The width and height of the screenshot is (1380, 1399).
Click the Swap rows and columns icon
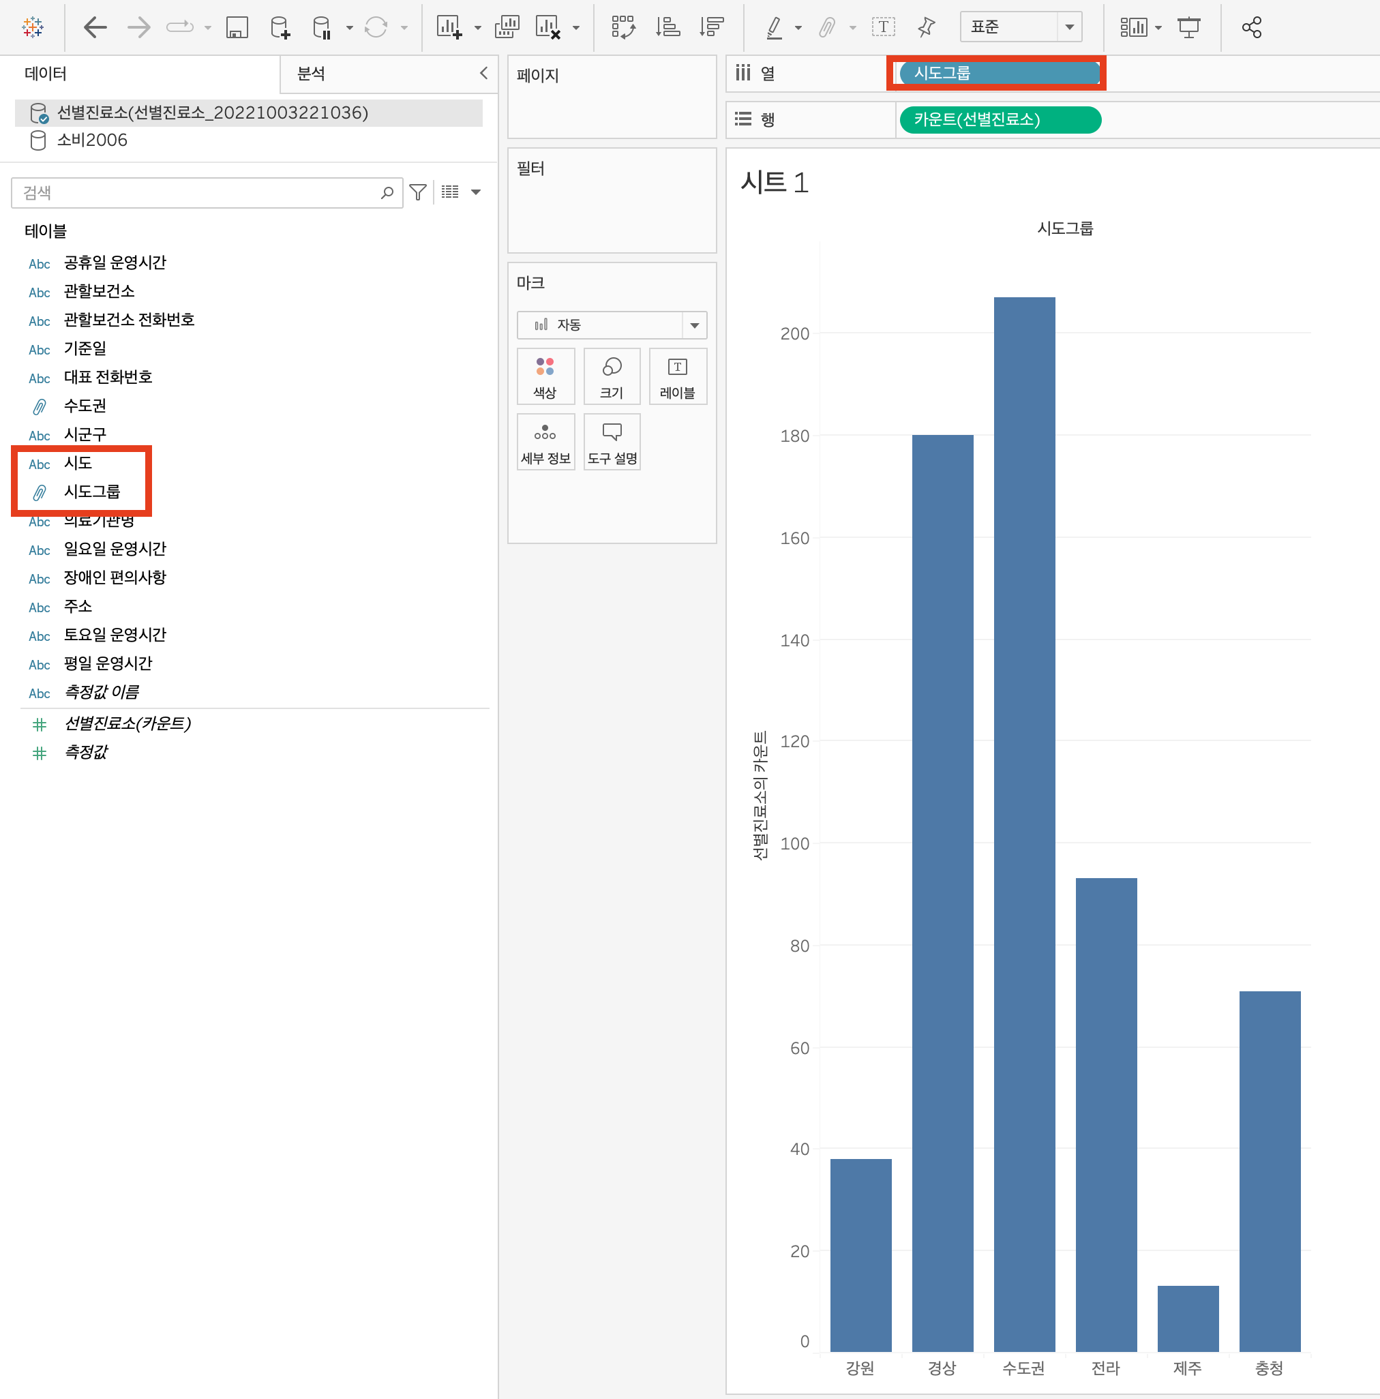(x=622, y=28)
